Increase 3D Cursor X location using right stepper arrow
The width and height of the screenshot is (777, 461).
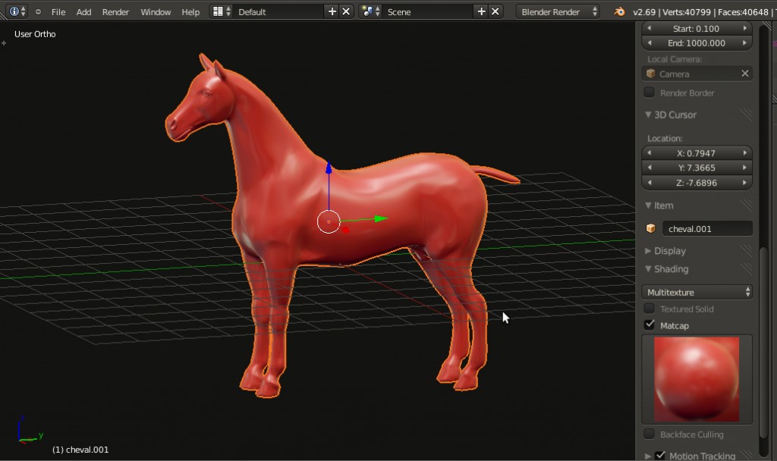[745, 152]
